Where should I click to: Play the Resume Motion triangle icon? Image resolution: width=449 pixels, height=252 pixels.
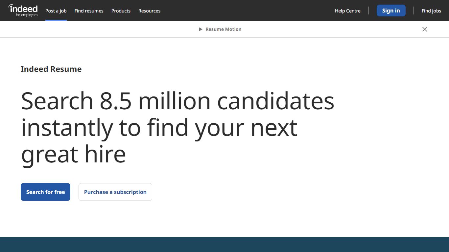[201, 29]
